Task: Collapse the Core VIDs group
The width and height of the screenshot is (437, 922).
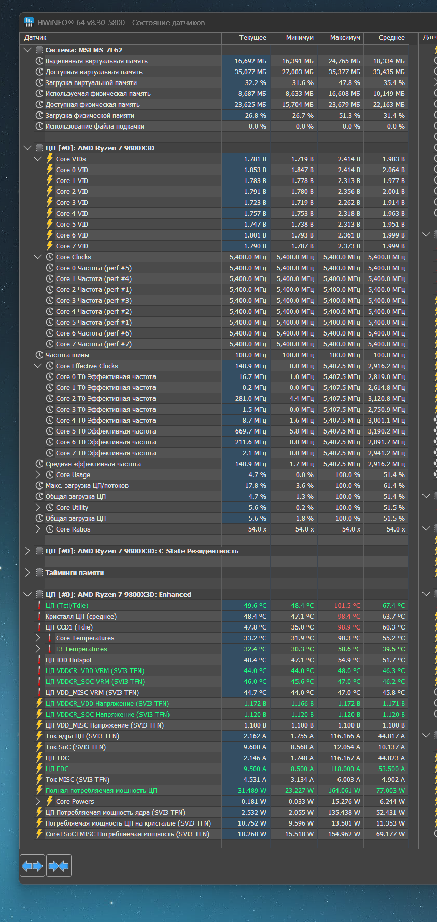Action: (38, 159)
